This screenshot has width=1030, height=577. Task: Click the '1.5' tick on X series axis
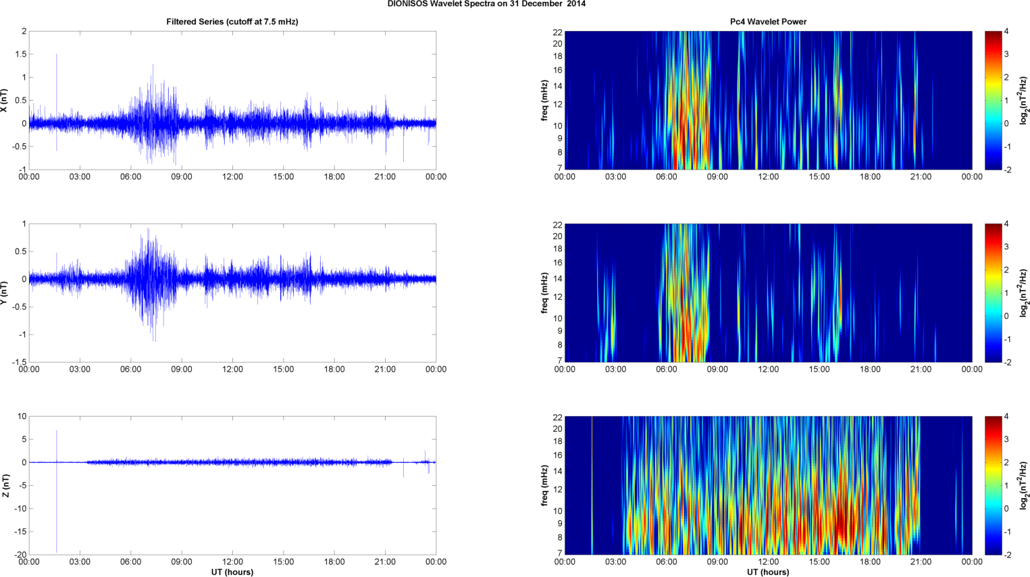(x=21, y=54)
